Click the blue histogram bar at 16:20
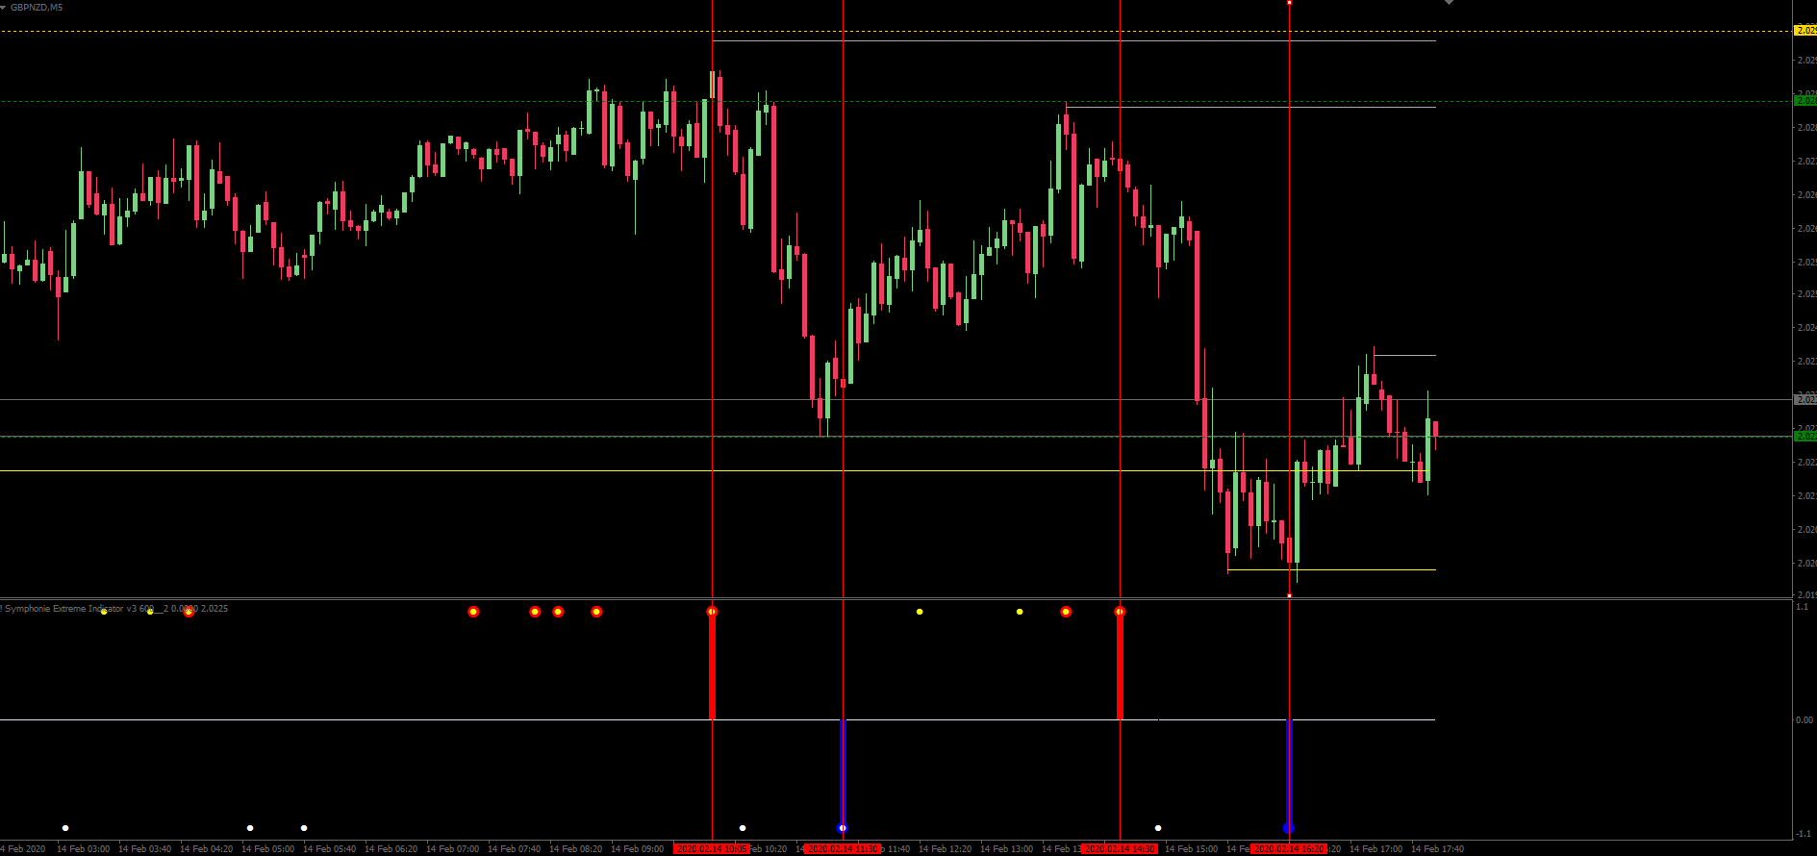 1289,773
